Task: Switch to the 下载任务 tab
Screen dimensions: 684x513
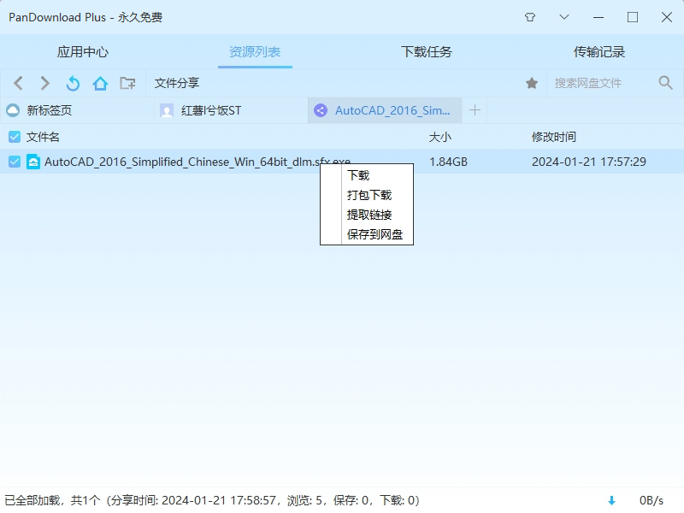Action: point(426,50)
